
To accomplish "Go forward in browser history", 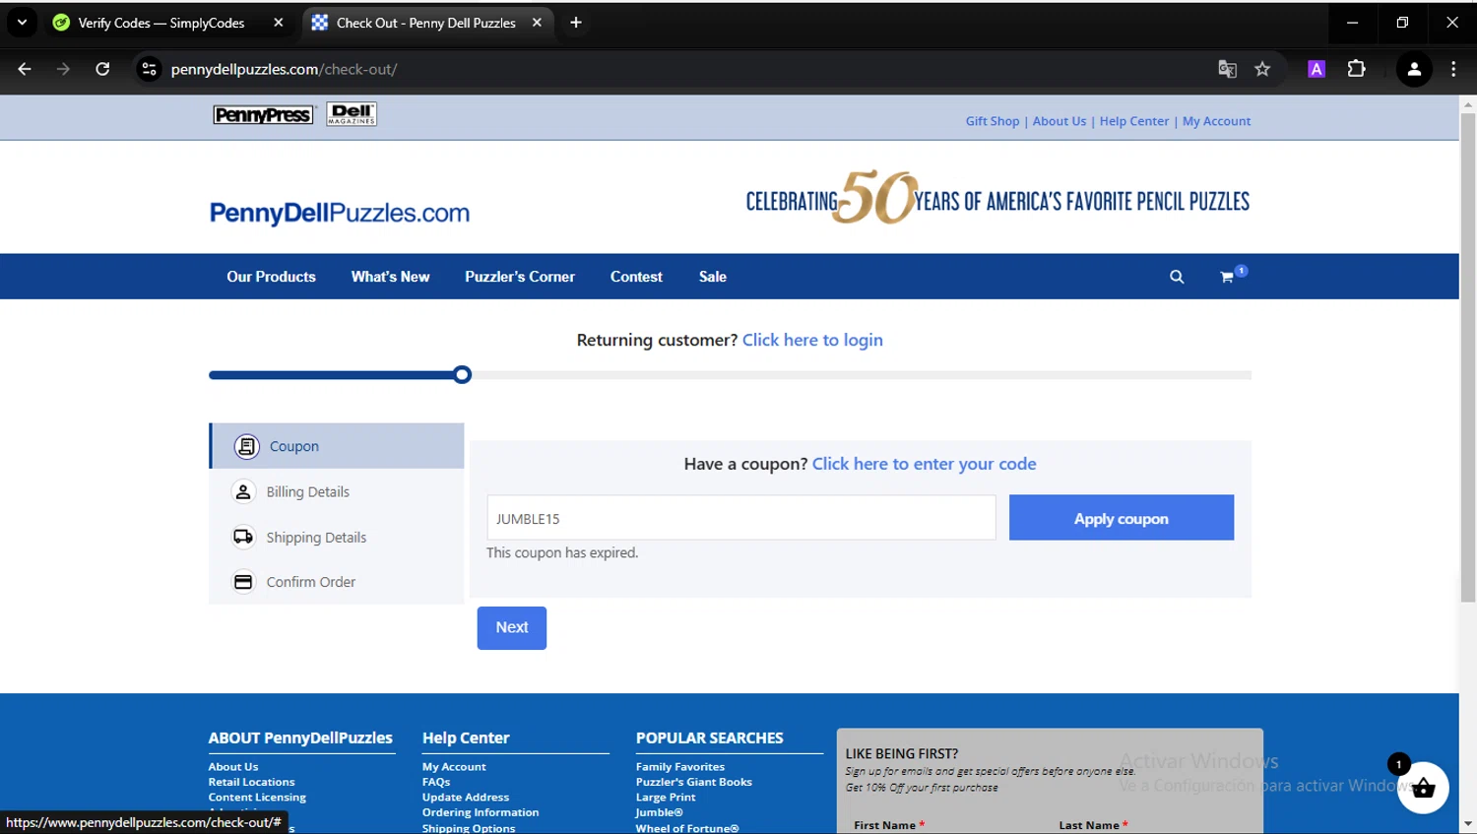I will [63, 69].
